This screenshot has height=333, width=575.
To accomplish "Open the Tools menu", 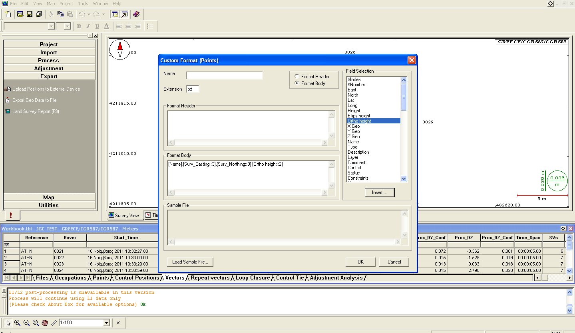I will [83, 4].
